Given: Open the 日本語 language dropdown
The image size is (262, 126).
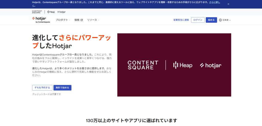Looking at the screenshot, I should (225, 20).
